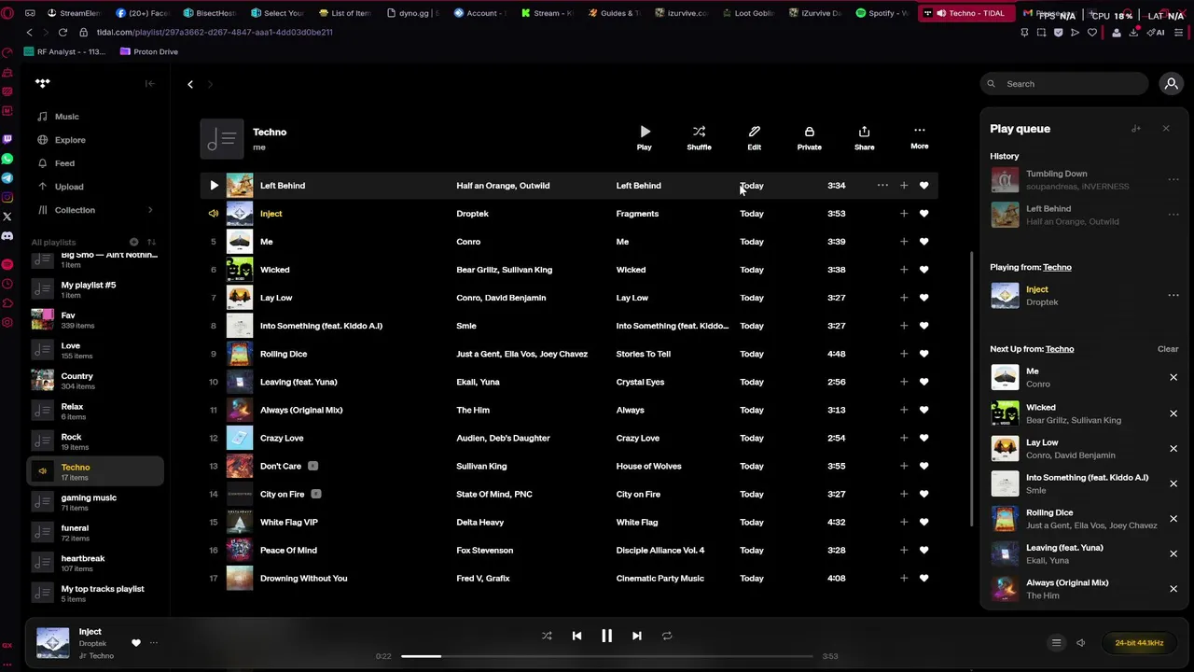Add Left Behind to a playlist
1194x672 pixels.
tap(903, 186)
